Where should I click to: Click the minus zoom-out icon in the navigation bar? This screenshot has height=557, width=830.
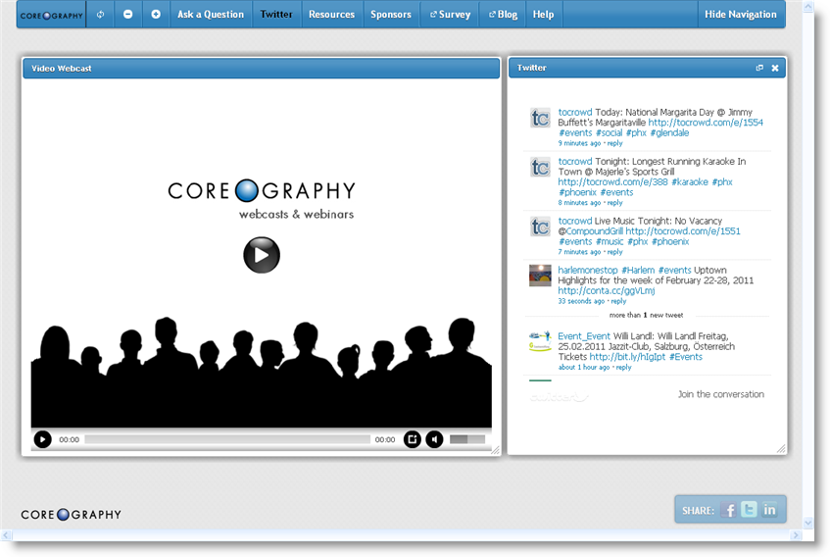(x=128, y=15)
